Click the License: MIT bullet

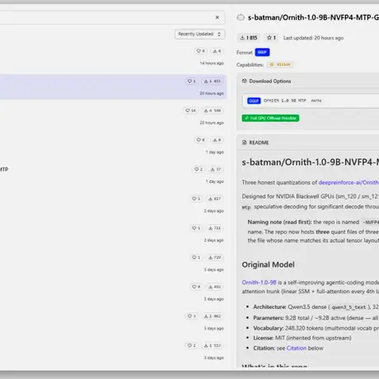click(302, 338)
